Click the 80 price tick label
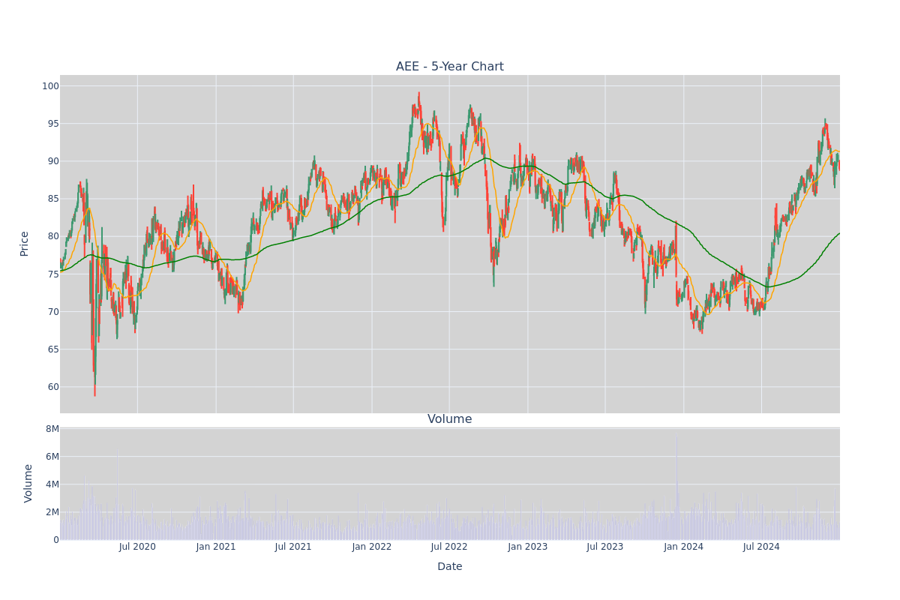Image resolution: width=900 pixels, height=600 pixels. coord(53,236)
